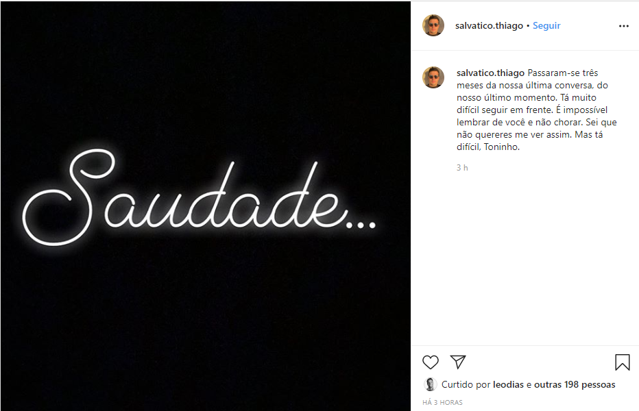Open salvatico.thiago username in the header

click(489, 25)
